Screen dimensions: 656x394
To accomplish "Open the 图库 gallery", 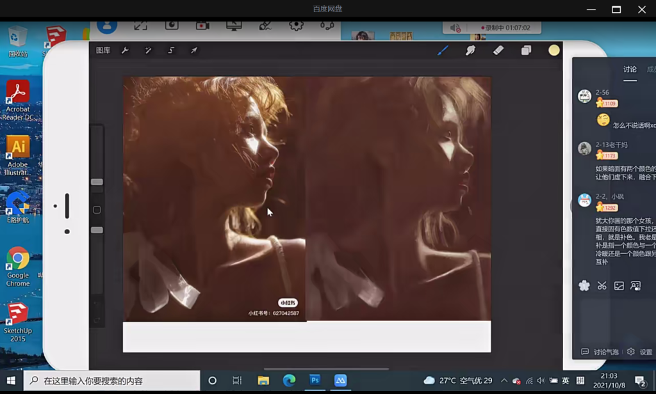I will [x=103, y=51].
